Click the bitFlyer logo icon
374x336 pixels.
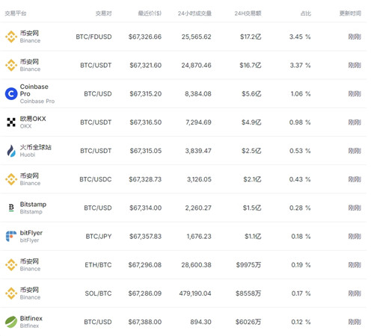[x=11, y=236]
